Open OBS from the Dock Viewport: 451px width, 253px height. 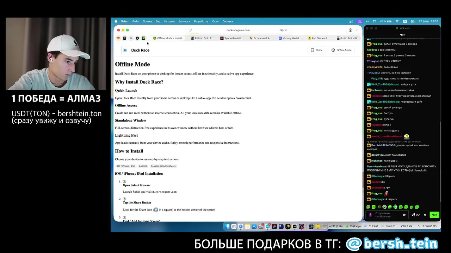(x=301, y=227)
